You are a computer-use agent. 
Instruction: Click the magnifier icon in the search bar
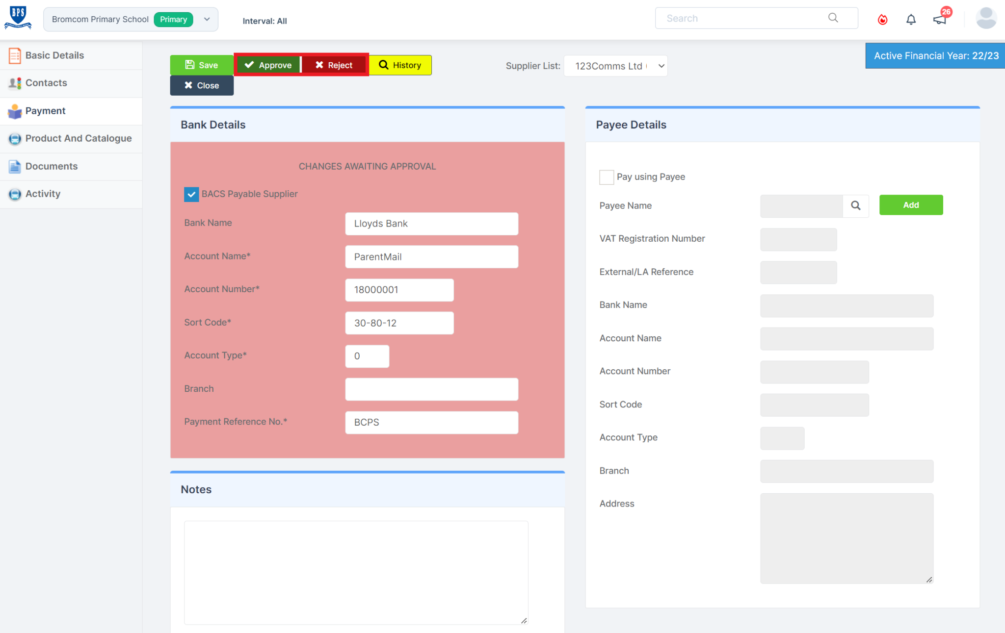click(x=833, y=18)
